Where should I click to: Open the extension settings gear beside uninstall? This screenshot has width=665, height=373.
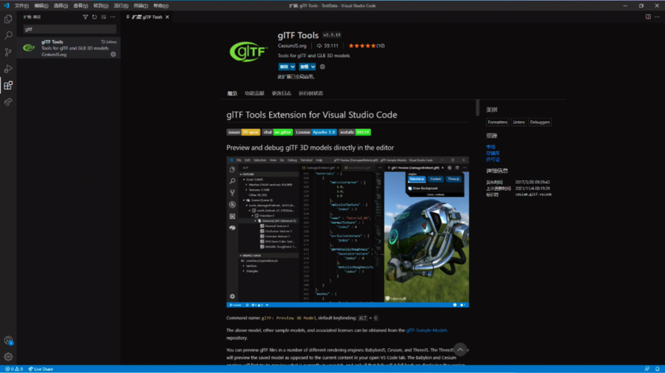[322, 66]
